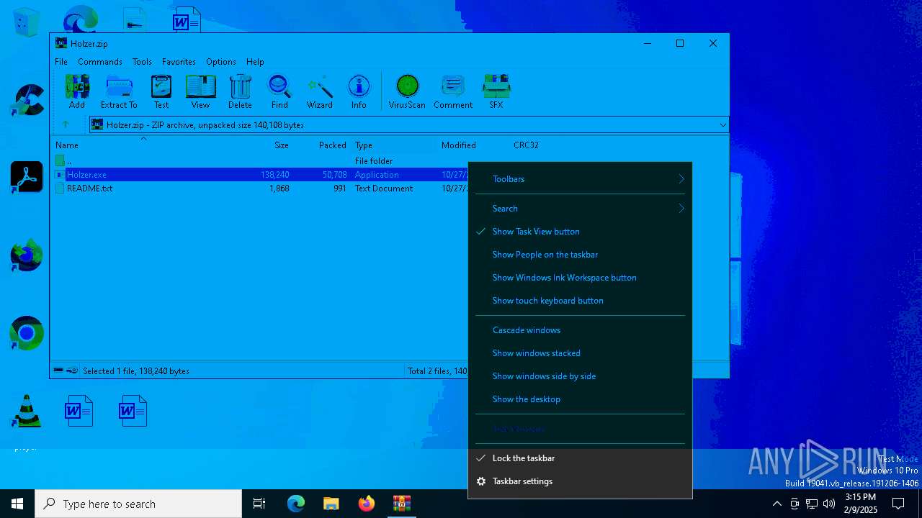The height and width of the screenshot is (518, 922).
Task: Expand the Search submenu
Action: (x=580, y=209)
